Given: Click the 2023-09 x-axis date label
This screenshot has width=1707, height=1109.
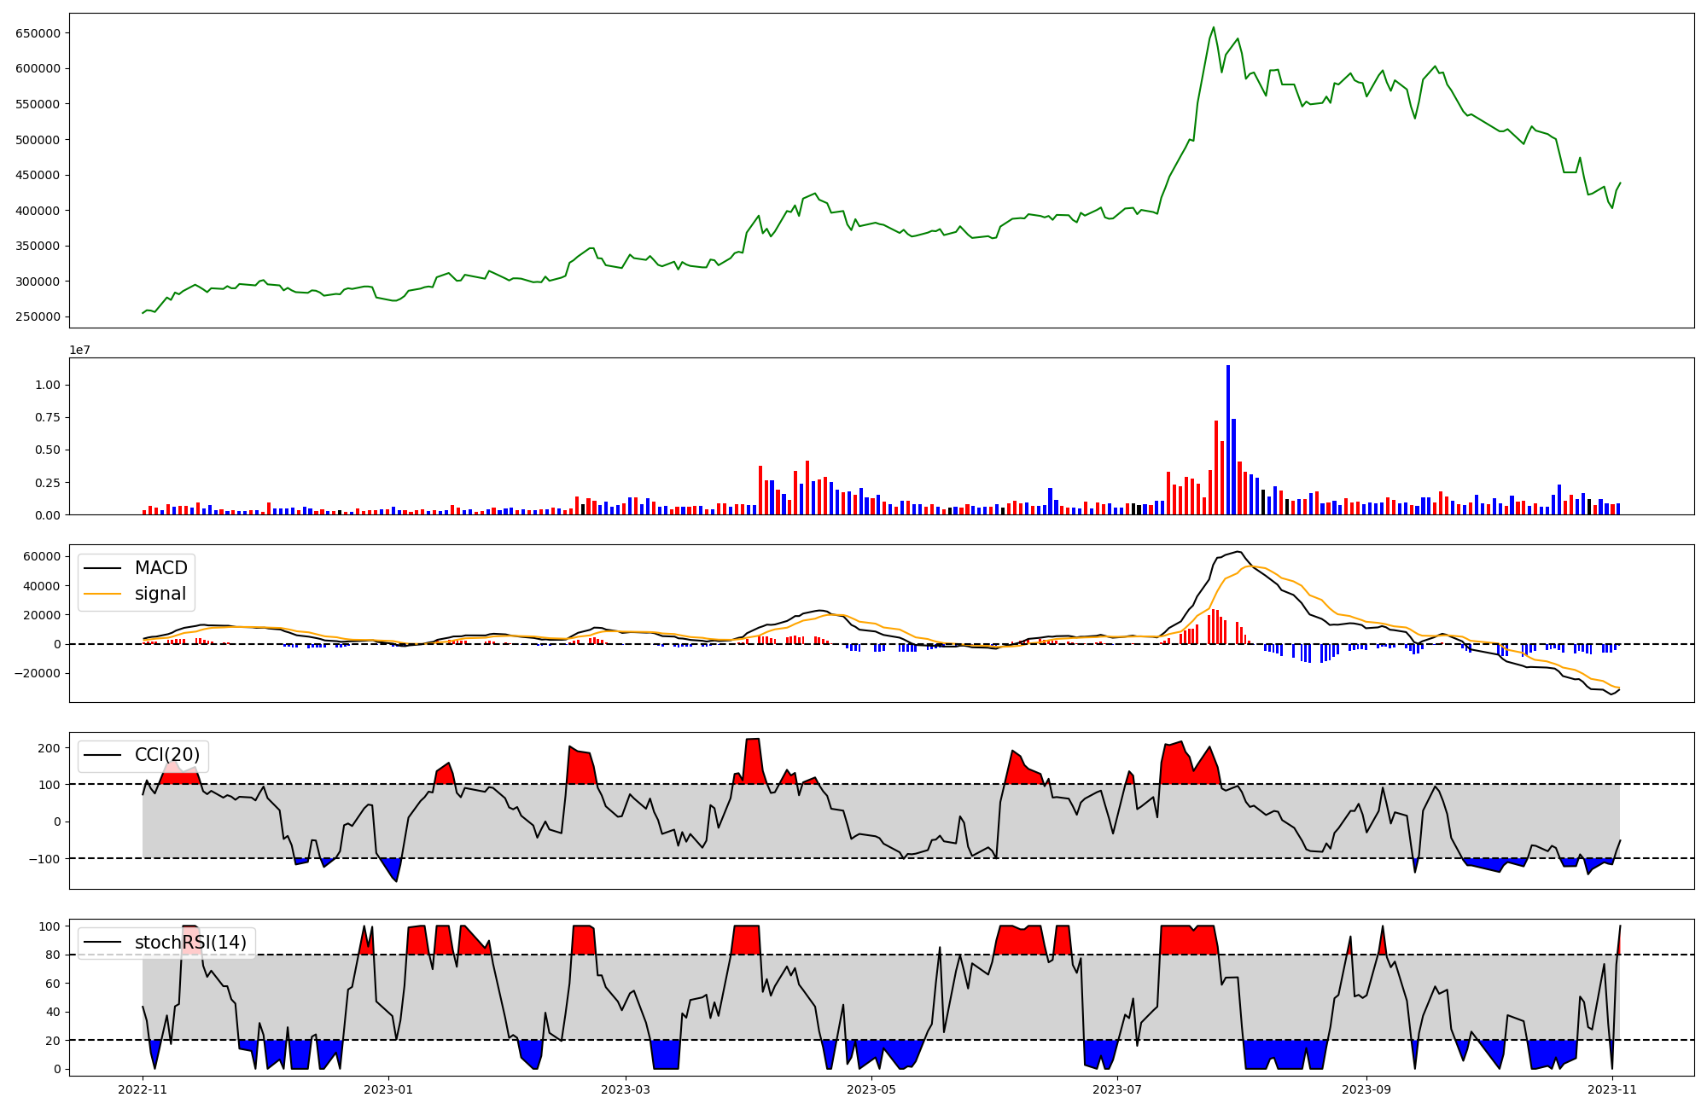Looking at the screenshot, I should [1366, 1089].
